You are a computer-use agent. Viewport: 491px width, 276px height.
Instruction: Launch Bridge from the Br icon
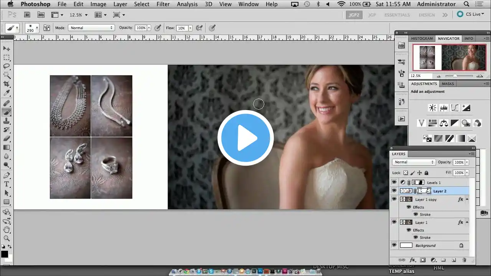pos(27,15)
